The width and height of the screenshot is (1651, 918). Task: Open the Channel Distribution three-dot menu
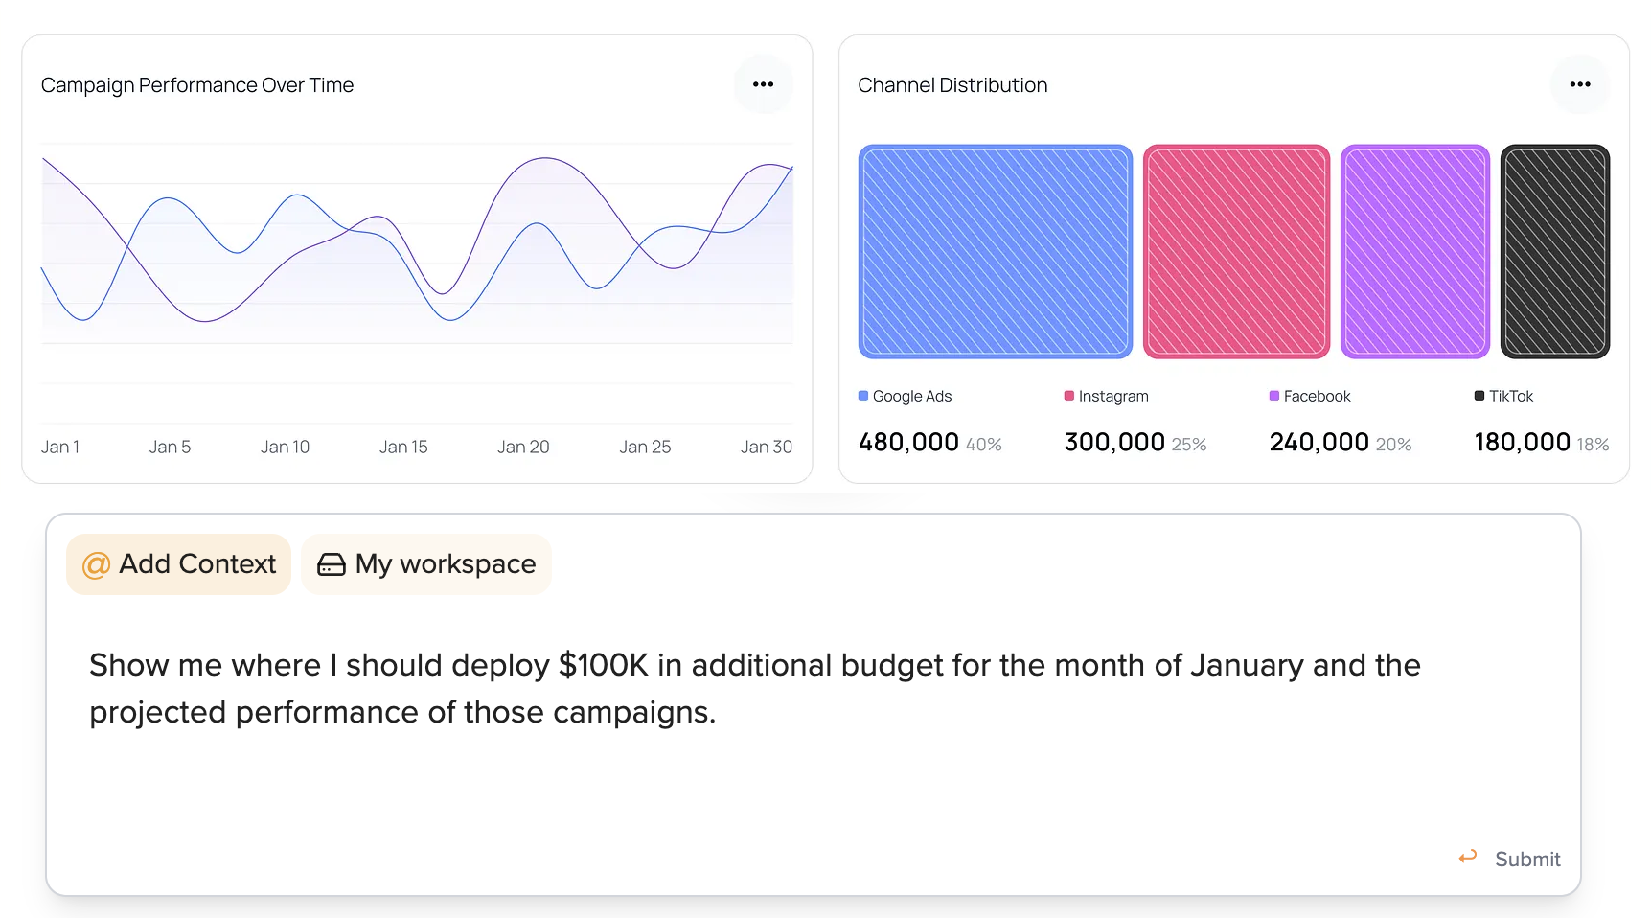click(x=1579, y=84)
